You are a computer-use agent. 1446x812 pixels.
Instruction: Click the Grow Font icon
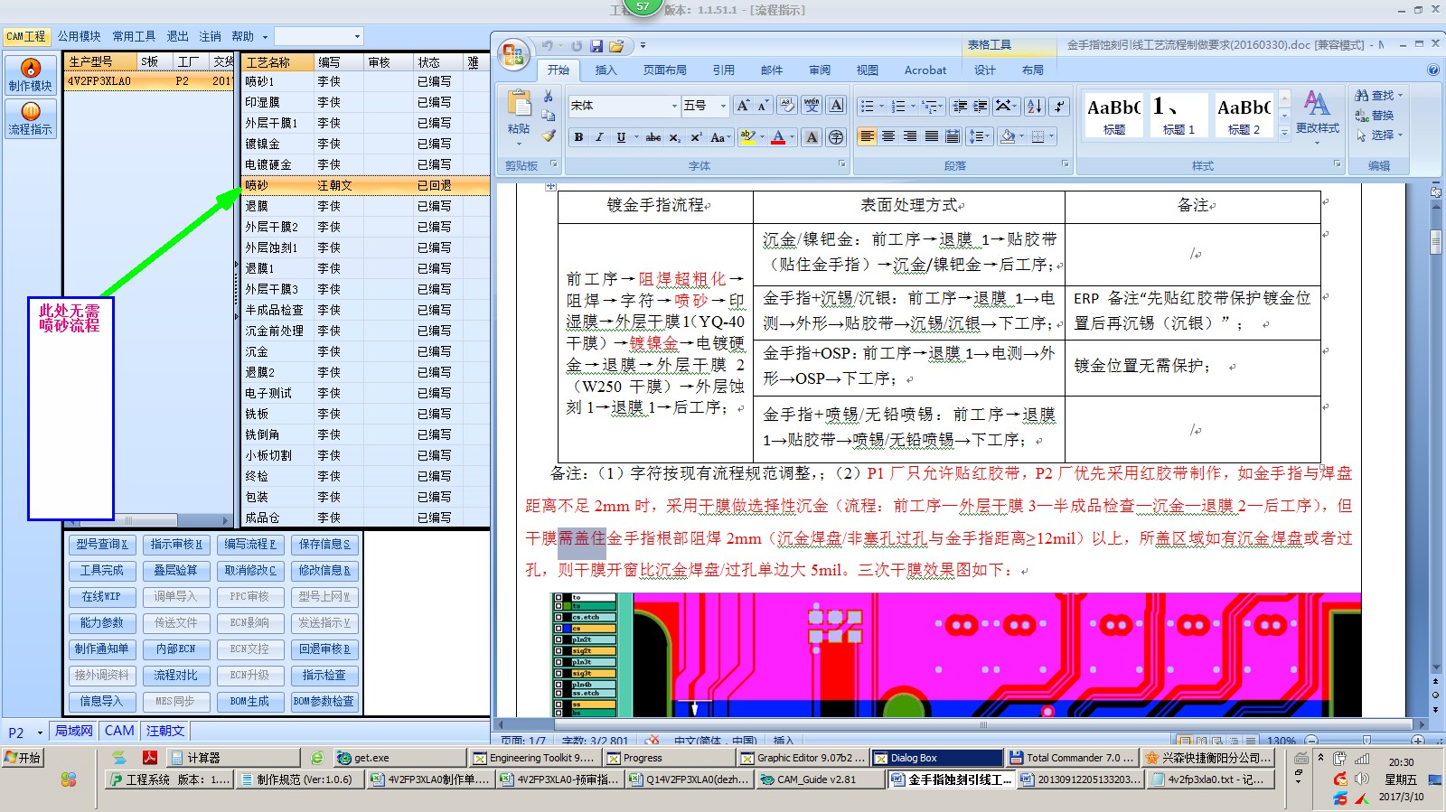point(743,106)
